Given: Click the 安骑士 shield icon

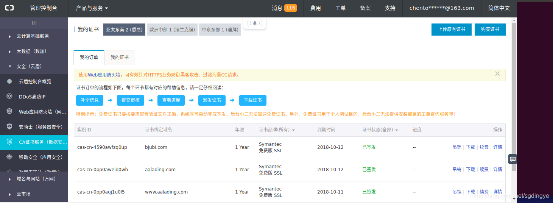Looking at the screenshot, I should click(9, 127).
